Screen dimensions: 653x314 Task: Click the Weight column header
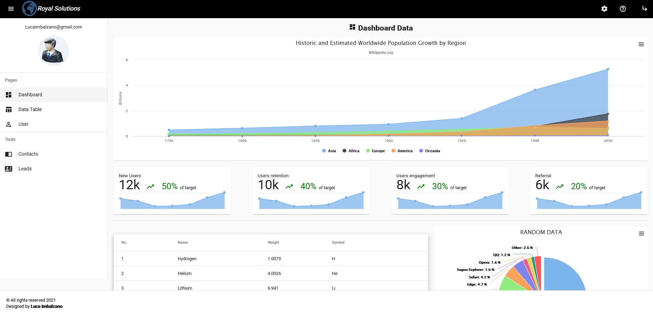(274, 243)
